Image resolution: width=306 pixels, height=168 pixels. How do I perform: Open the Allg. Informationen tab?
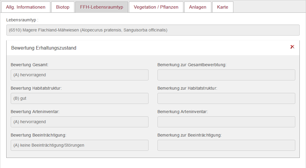(x=26, y=7)
